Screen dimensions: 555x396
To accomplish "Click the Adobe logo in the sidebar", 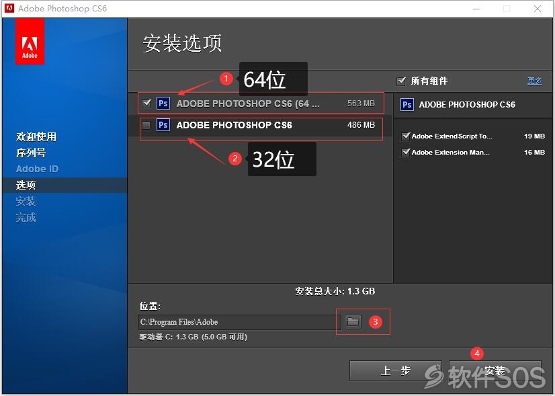I will point(30,42).
